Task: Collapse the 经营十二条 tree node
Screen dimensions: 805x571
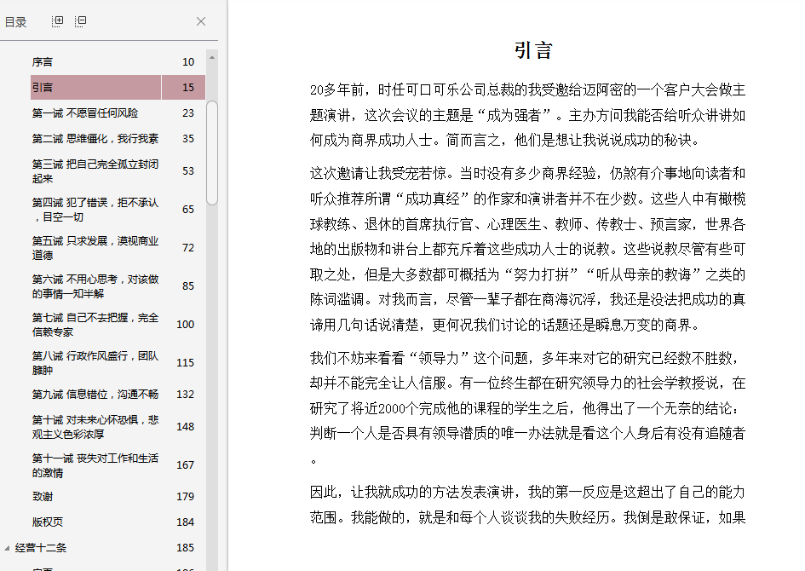Action: (x=7, y=548)
